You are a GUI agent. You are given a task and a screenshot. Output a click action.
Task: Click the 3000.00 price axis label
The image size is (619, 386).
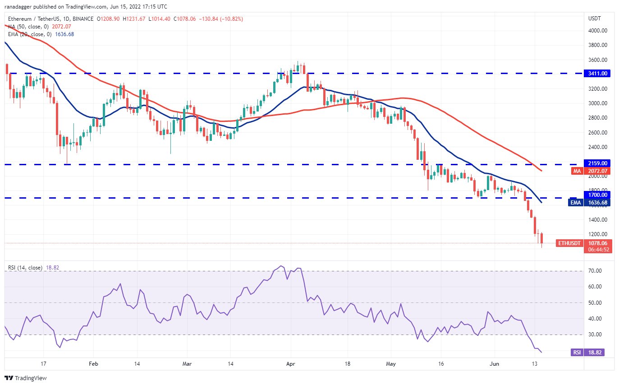pos(597,103)
